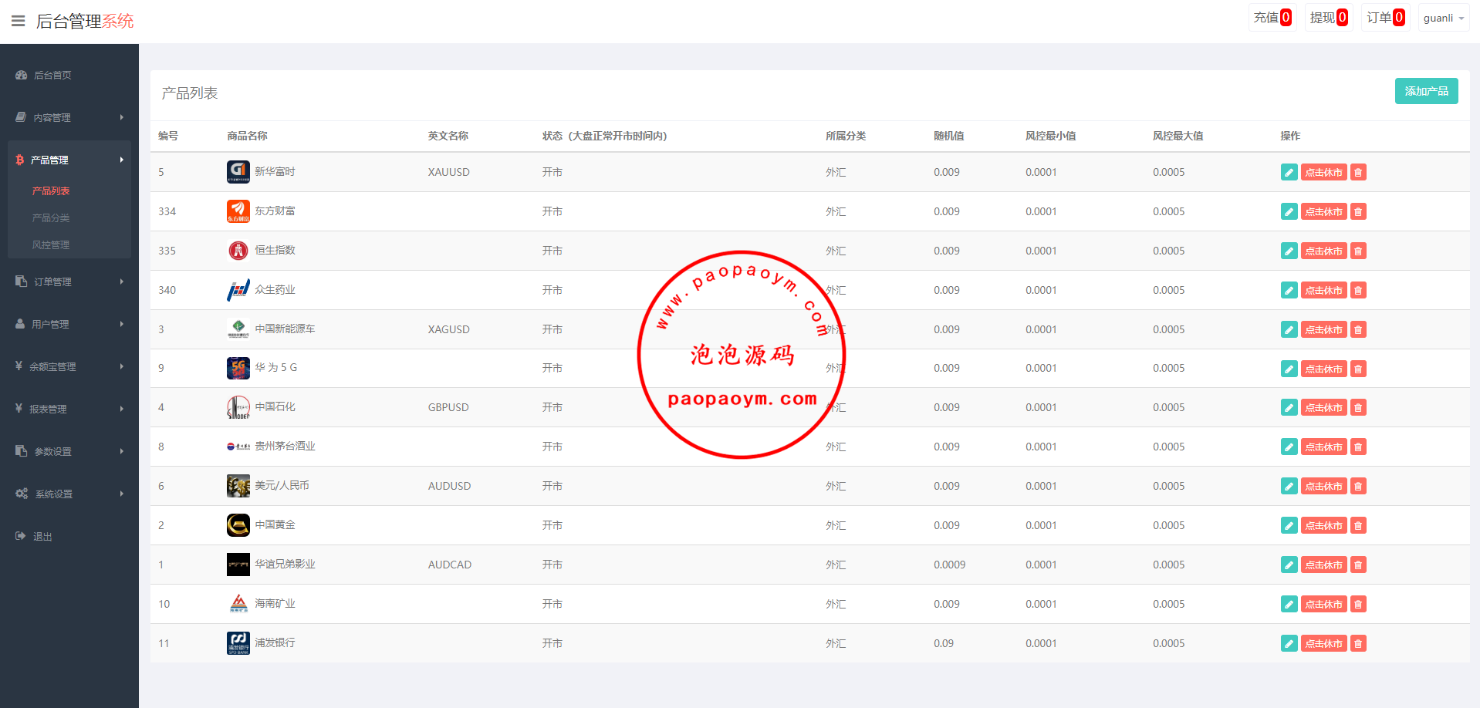Image resolution: width=1480 pixels, height=708 pixels.
Task: Click the edit pencil icon for 新华富时
Action: point(1289,172)
